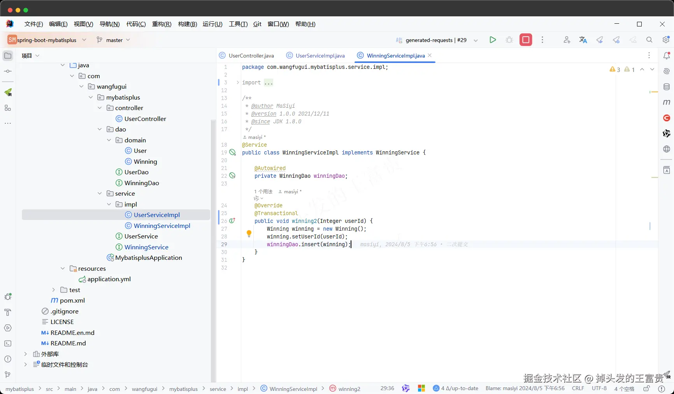The width and height of the screenshot is (674, 394).
Task: Open the 构建(B) menu
Action: click(x=188, y=24)
